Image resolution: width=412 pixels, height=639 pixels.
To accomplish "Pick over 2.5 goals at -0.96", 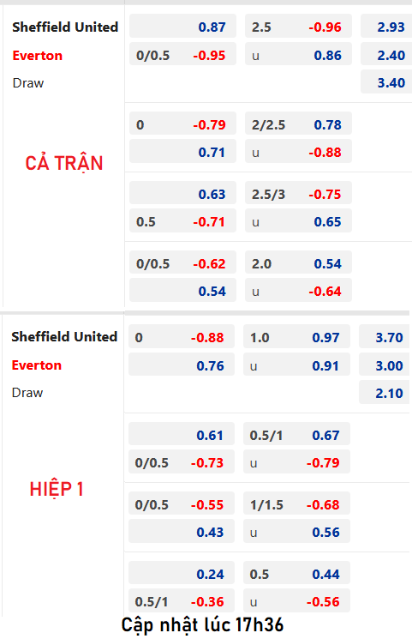I will coord(298,27).
